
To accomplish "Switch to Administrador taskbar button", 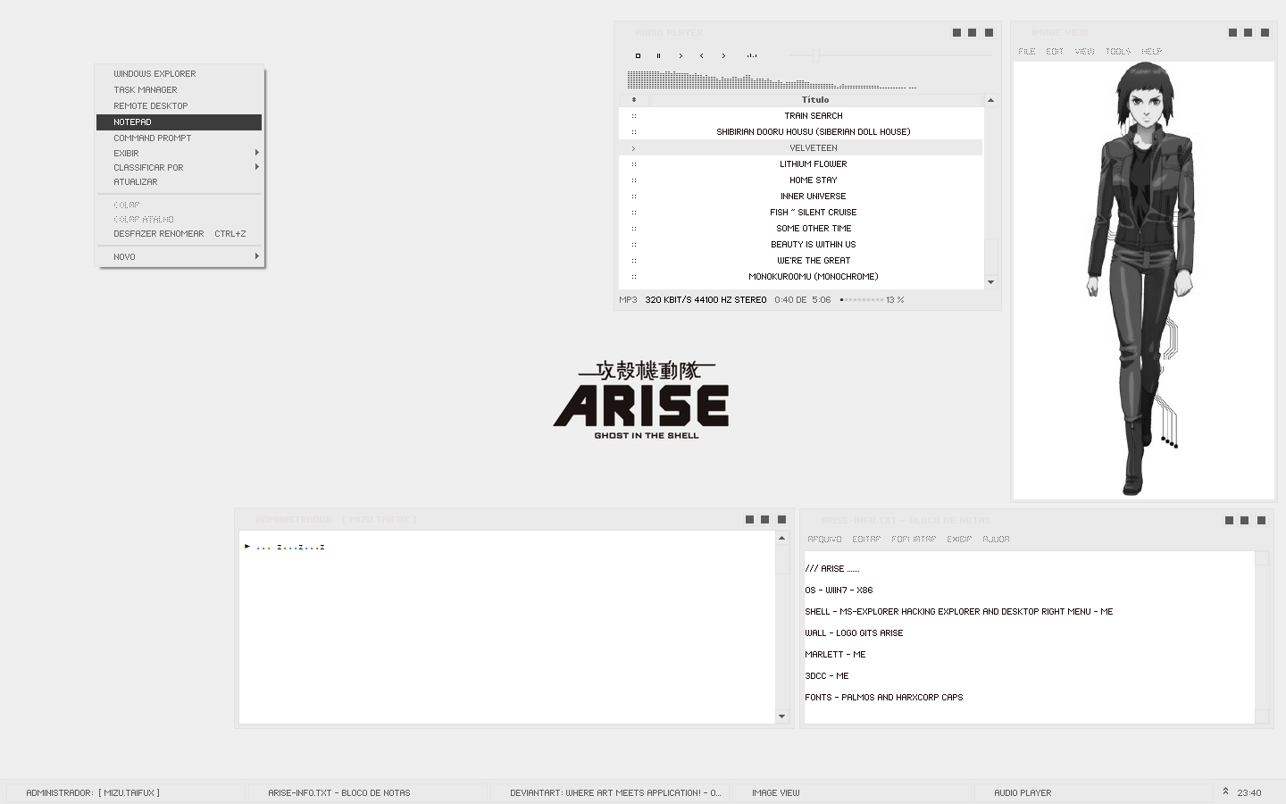I will [x=126, y=792].
